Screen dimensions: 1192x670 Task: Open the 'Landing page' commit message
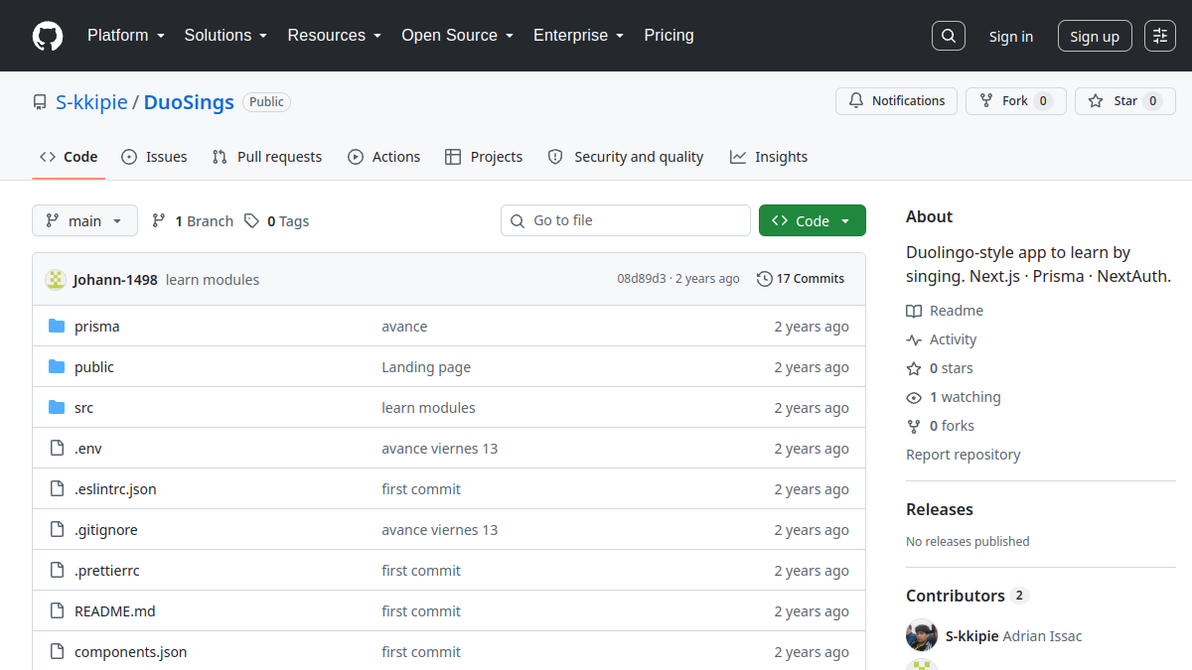(x=426, y=367)
